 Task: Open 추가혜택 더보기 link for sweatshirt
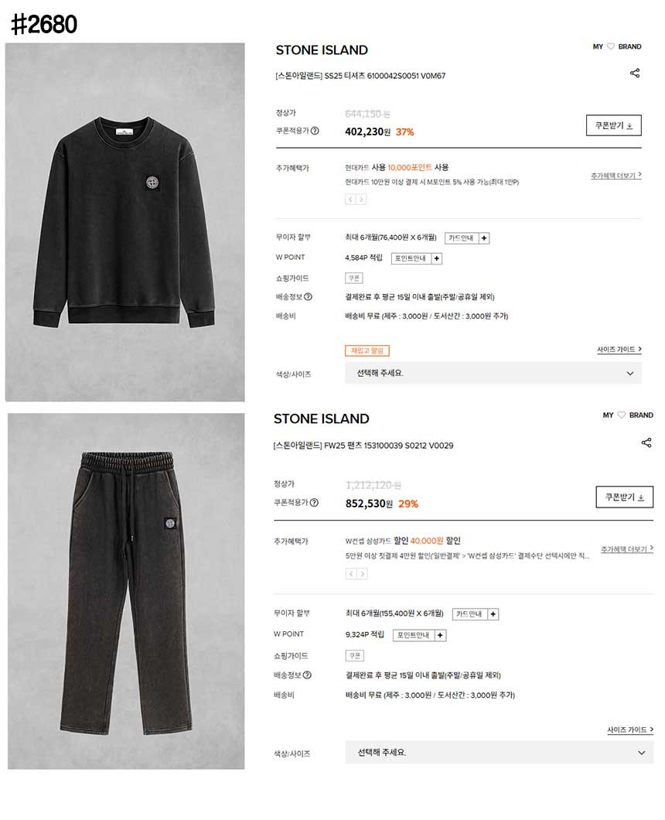(x=616, y=176)
